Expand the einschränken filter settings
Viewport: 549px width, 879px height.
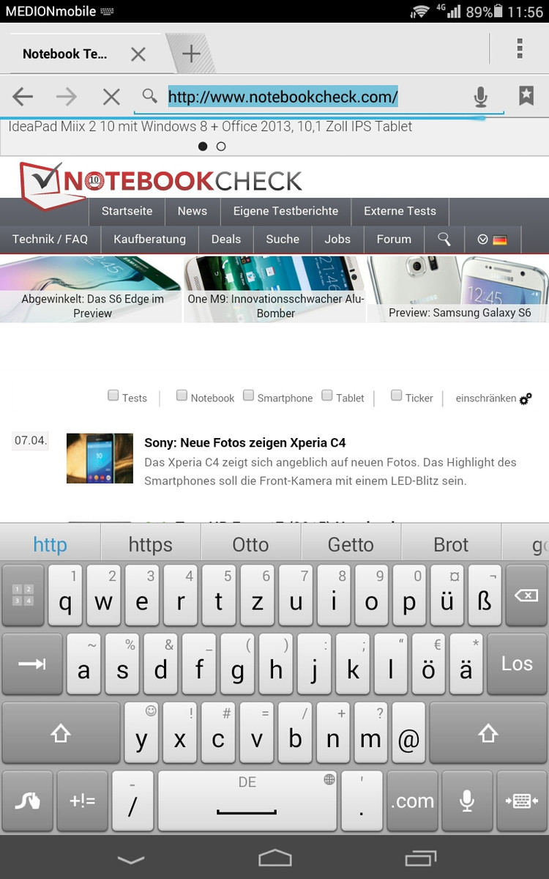tap(494, 398)
